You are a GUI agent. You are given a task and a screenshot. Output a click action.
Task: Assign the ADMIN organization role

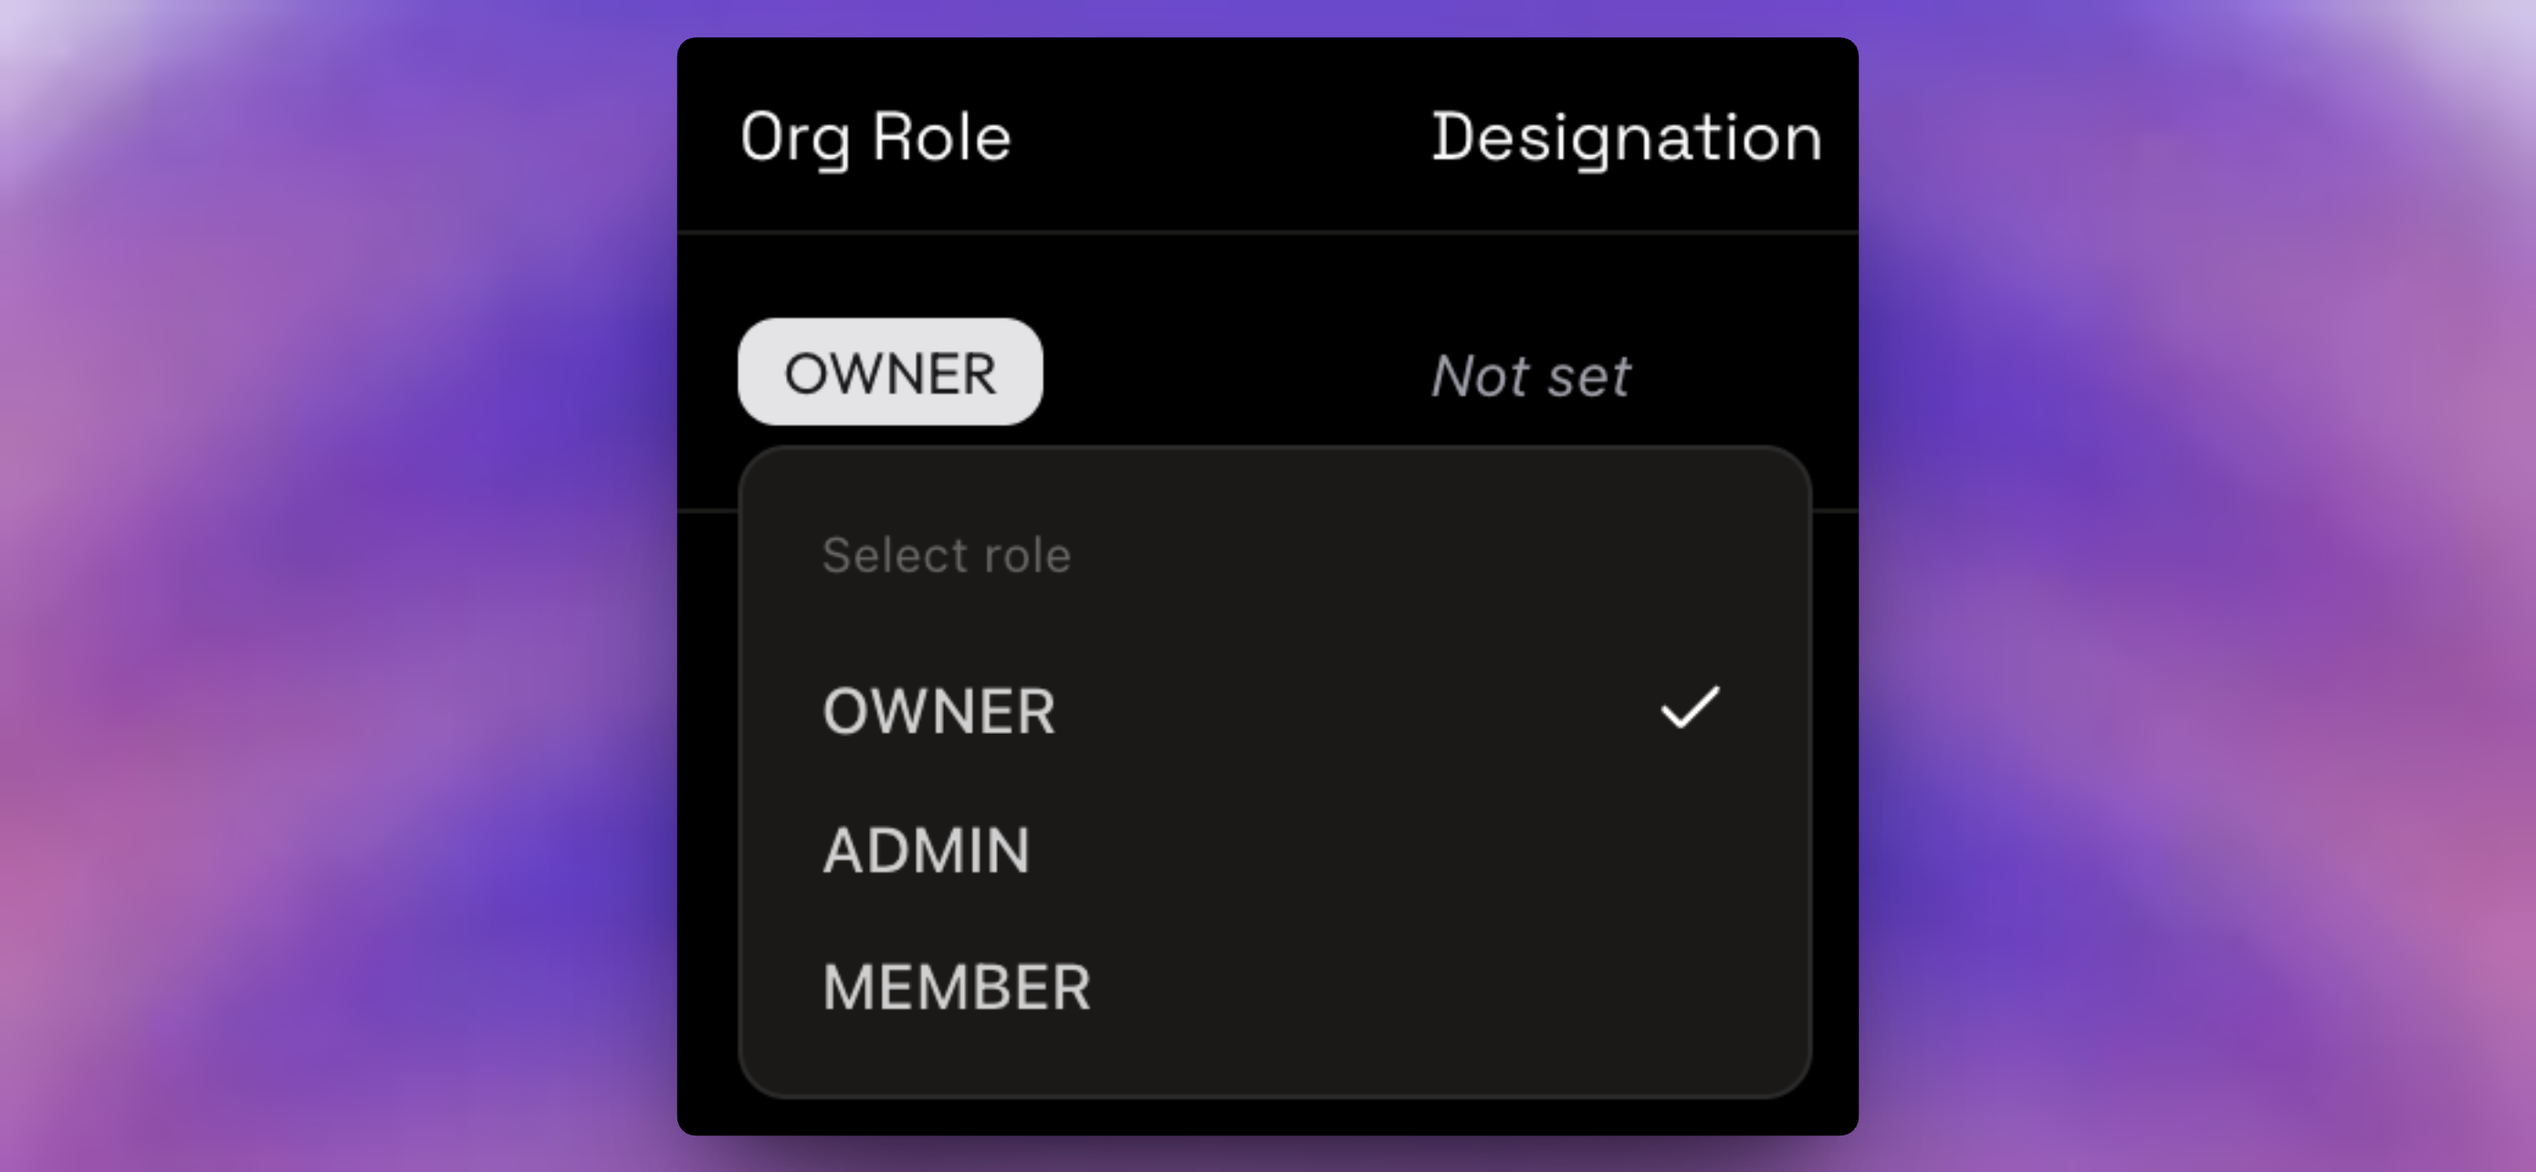pyautogui.click(x=1275, y=850)
